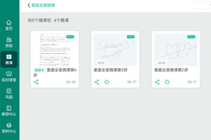Open 实时课堂 live classroom
The image size is (211, 140).
point(9,76)
